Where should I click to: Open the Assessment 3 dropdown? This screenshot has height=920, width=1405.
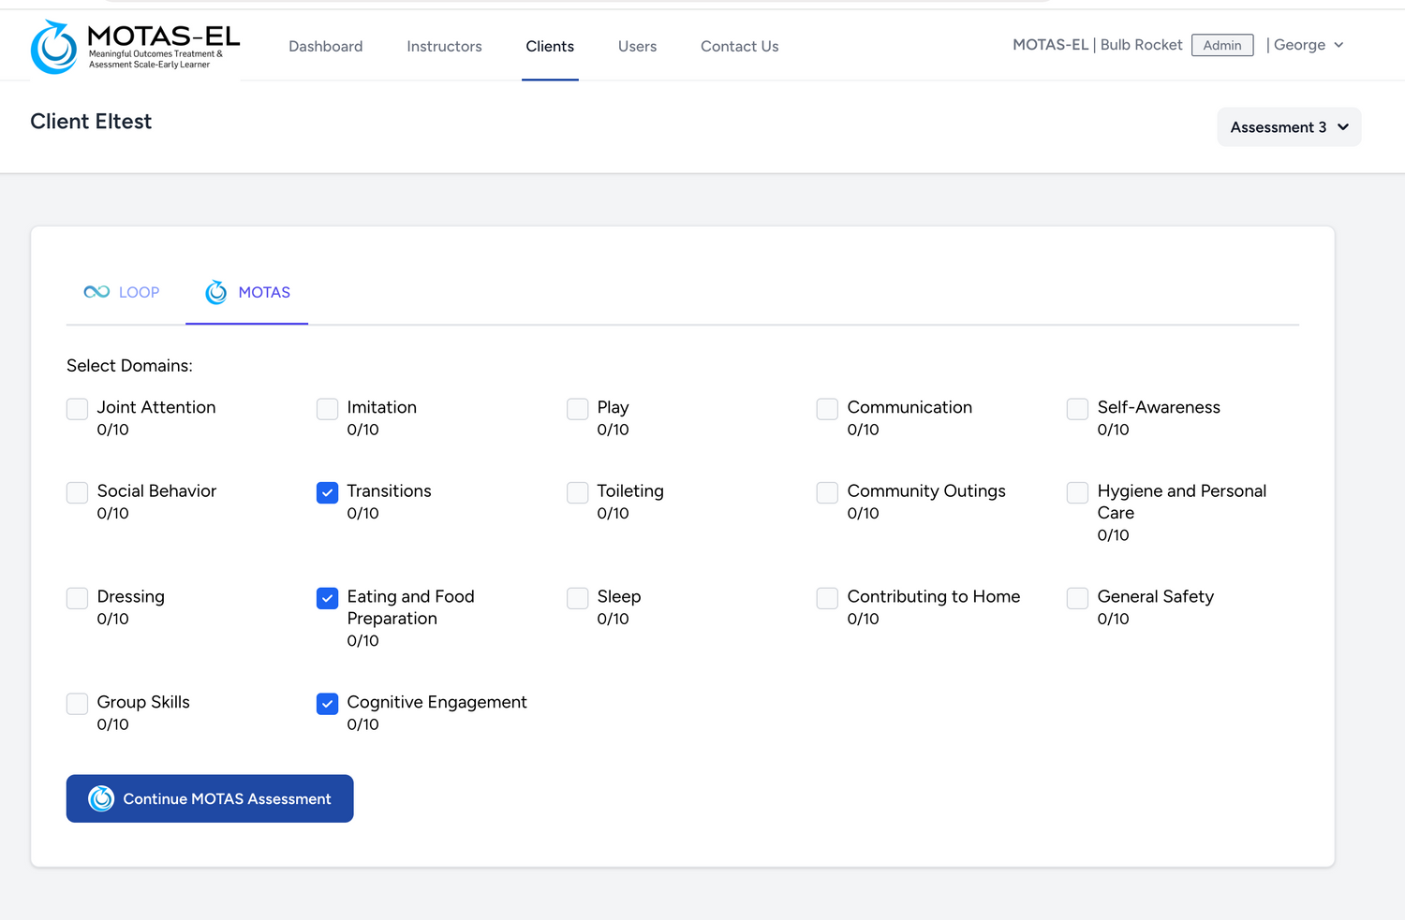(1288, 127)
